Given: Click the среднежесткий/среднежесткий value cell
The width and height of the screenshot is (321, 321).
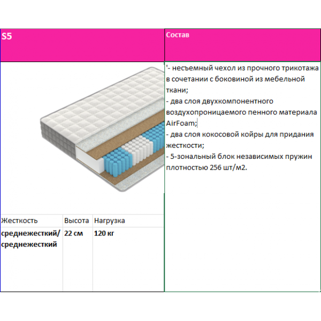Looking at the screenshot, I should [x=30, y=239].
